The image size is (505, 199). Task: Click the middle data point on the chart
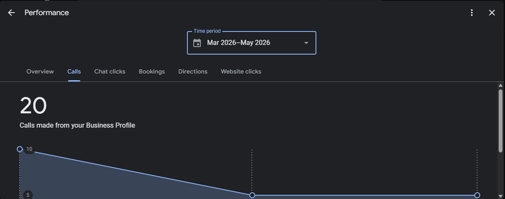click(x=252, y=195)
